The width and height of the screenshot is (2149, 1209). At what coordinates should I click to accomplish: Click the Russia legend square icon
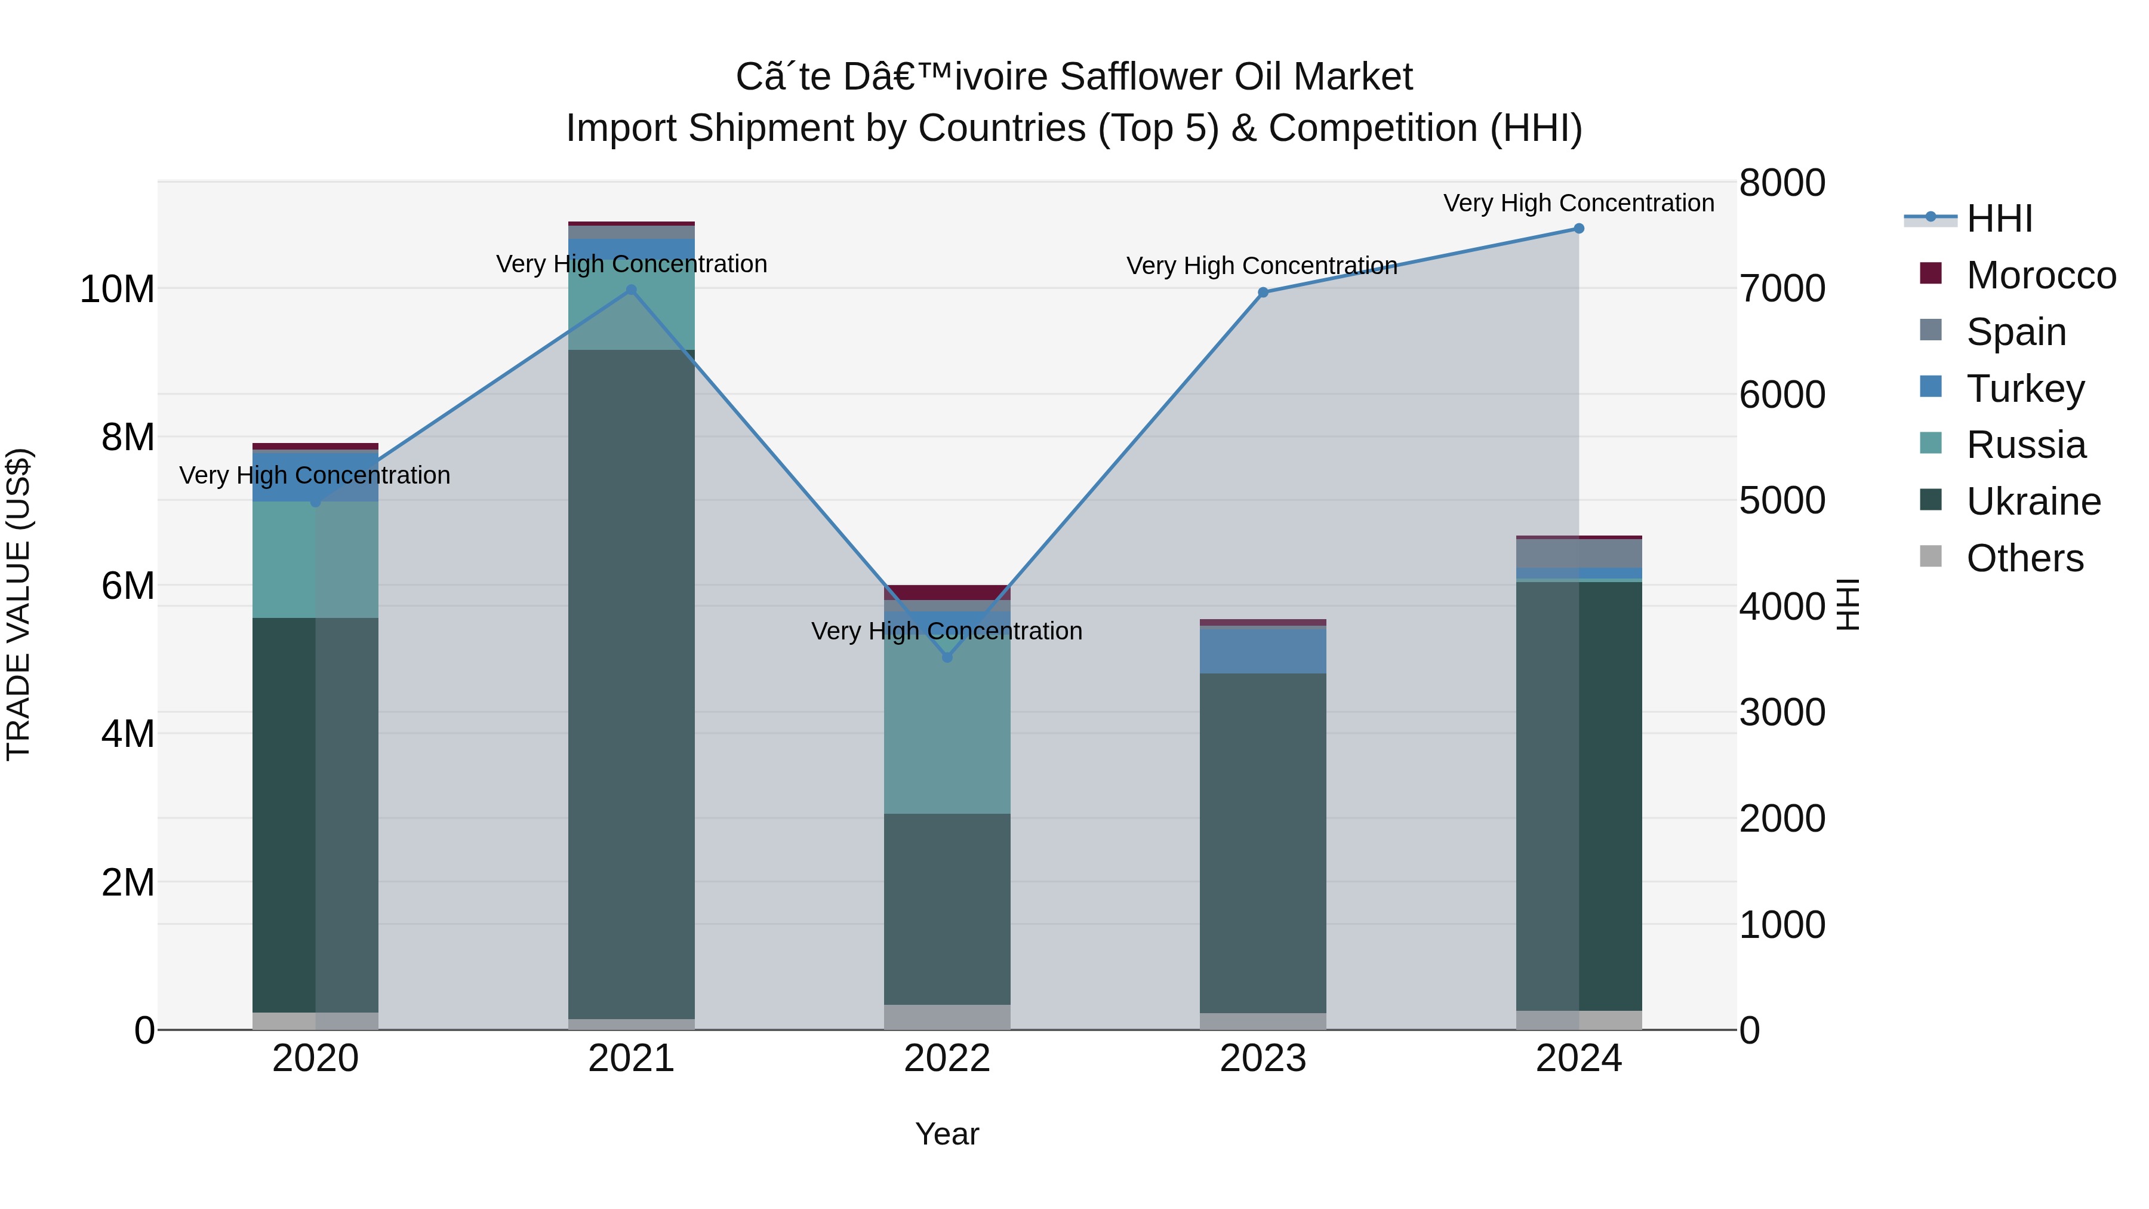point(1931,444)
